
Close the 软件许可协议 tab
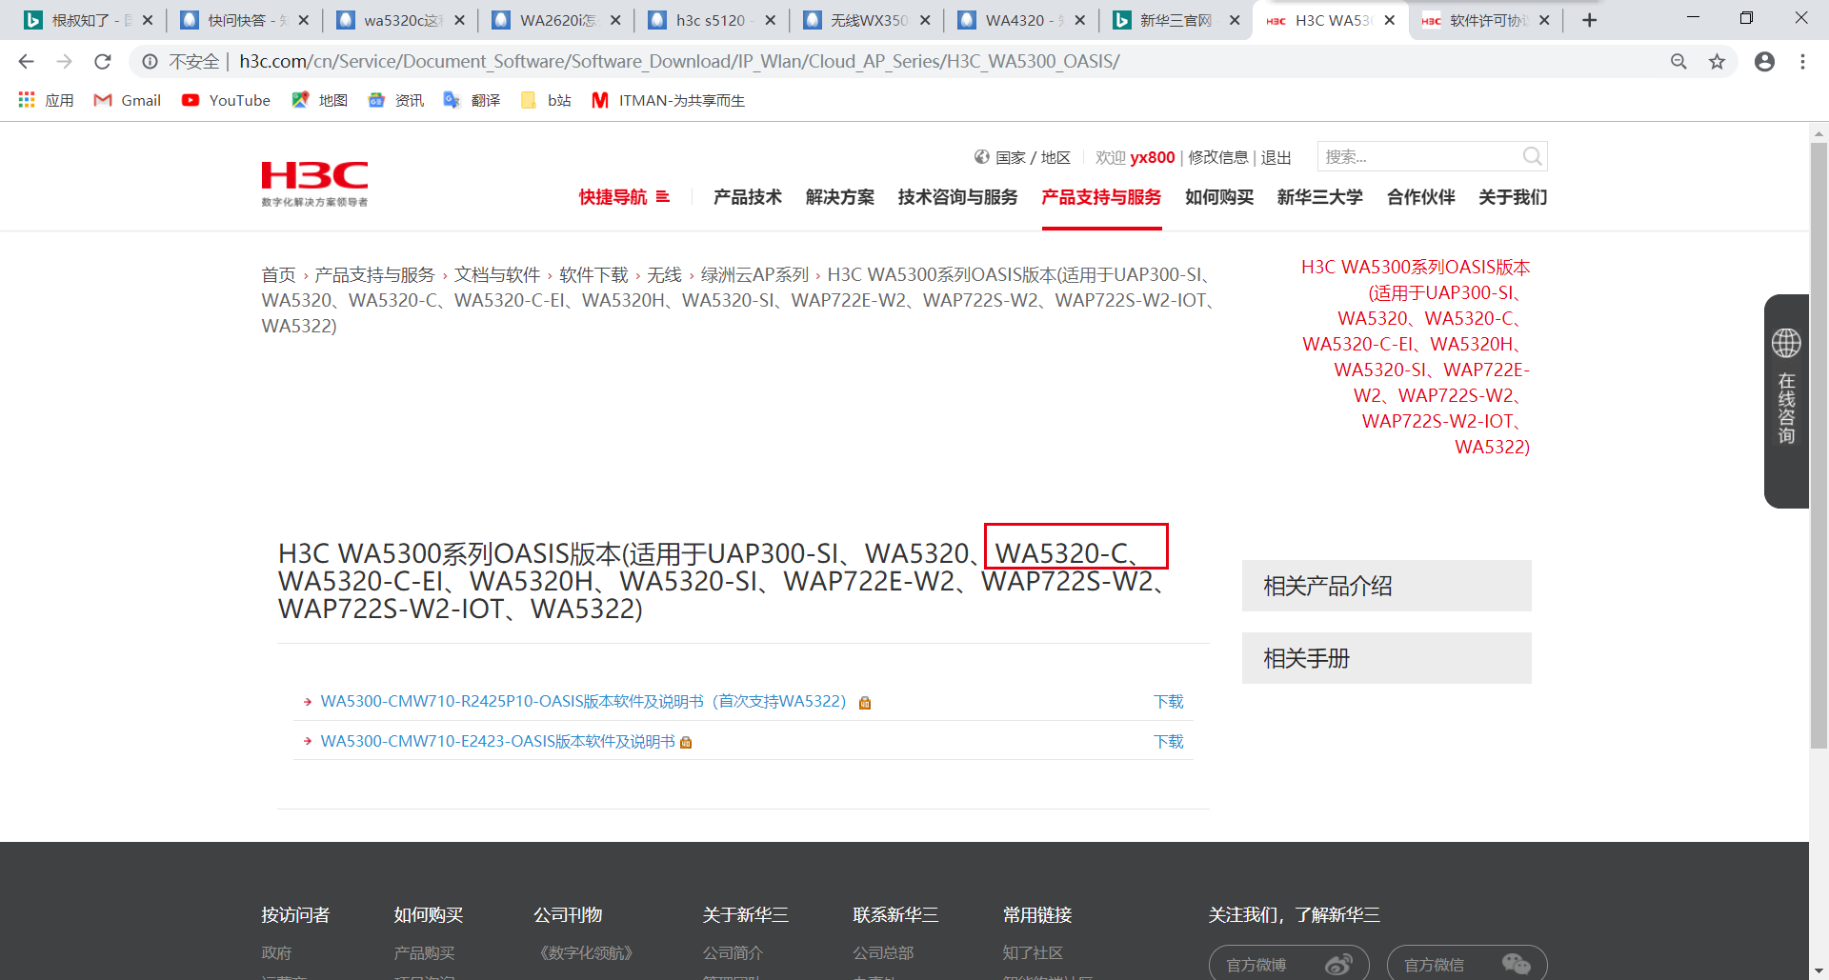pos(1544,20)
